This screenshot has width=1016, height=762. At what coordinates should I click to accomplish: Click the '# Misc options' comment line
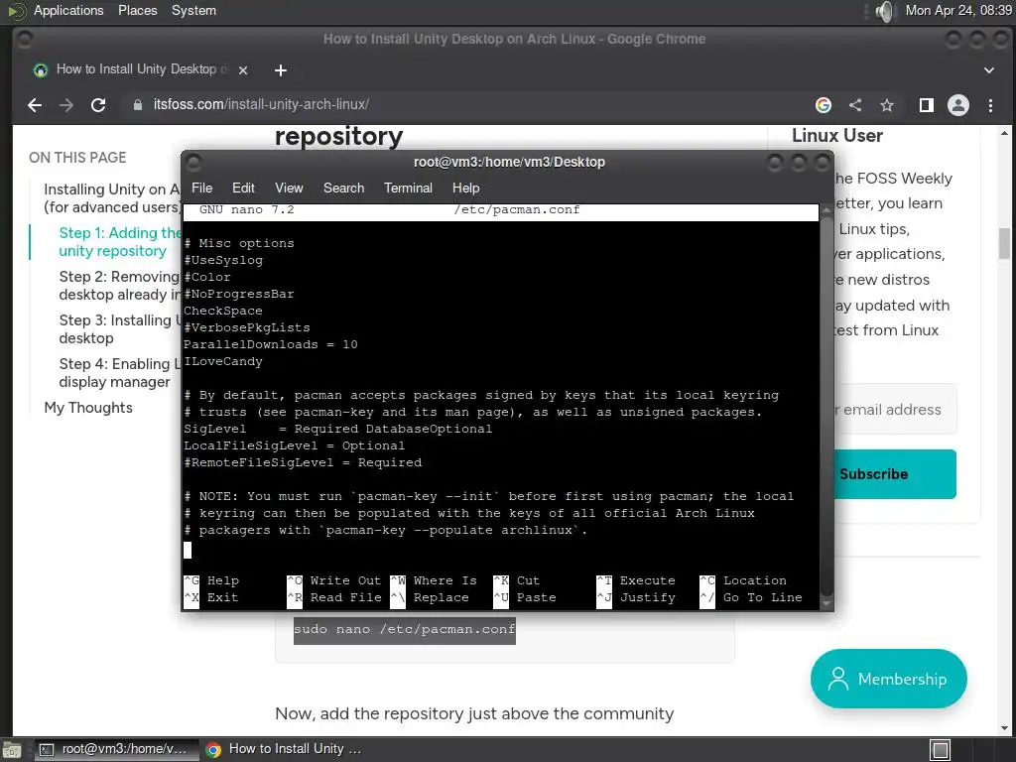pos(239,243)
